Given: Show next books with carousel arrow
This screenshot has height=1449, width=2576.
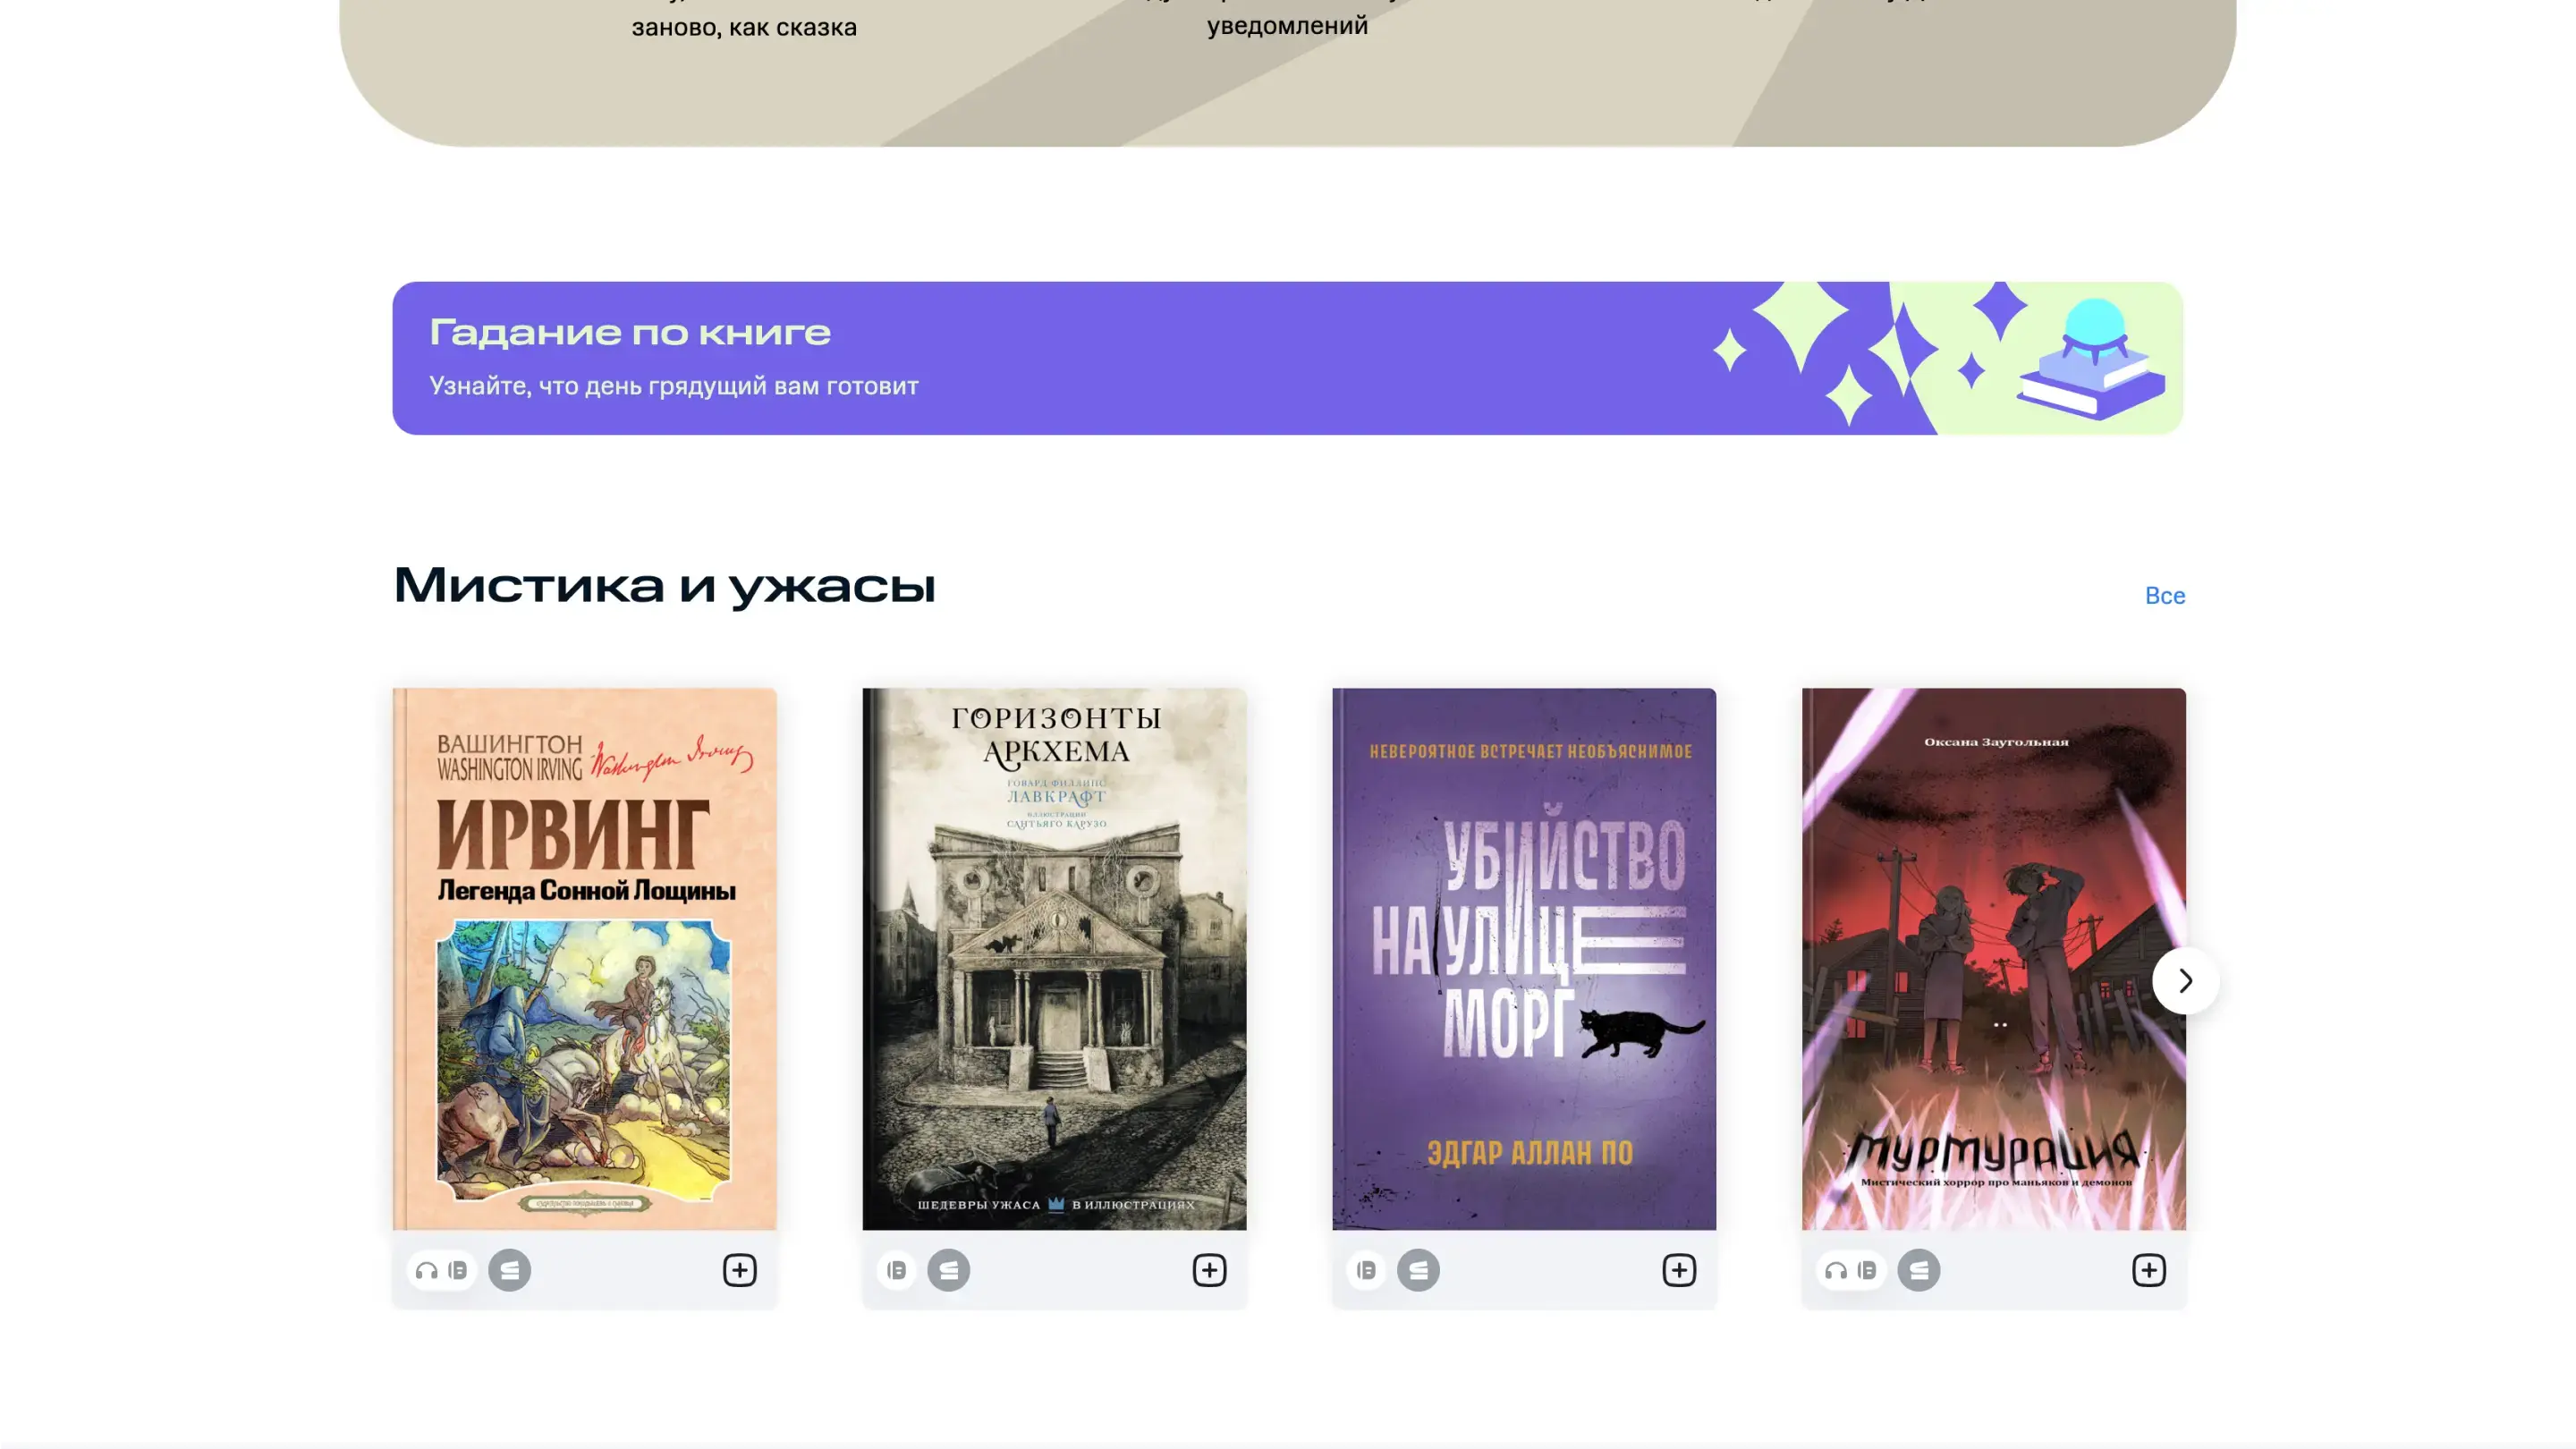Looking at the screenshot, I should tap(2185, 981).
